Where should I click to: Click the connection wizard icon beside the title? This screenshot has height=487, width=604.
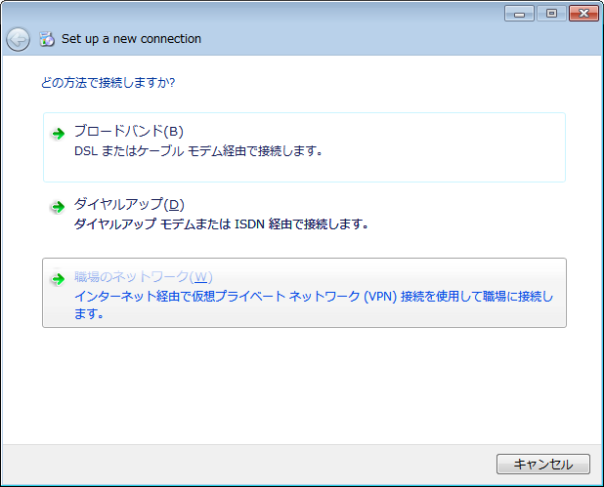47,39
